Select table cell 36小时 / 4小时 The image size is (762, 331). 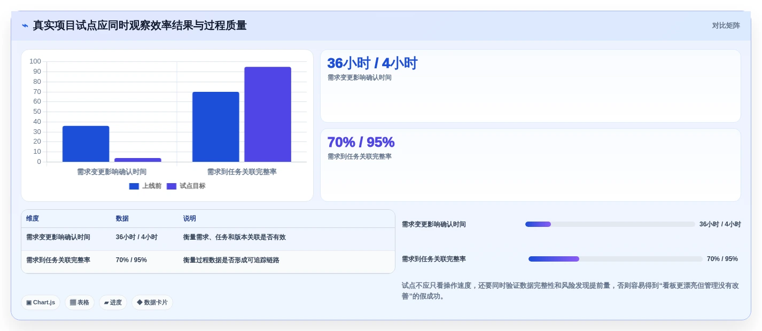[x=137, y=238]
